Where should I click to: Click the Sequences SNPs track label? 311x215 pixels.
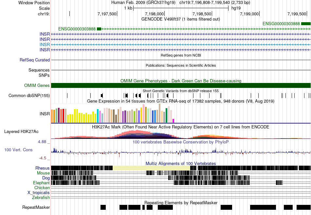coord(39,73)
